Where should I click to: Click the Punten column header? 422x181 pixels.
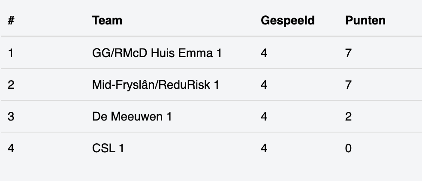(x=365, y=21)
